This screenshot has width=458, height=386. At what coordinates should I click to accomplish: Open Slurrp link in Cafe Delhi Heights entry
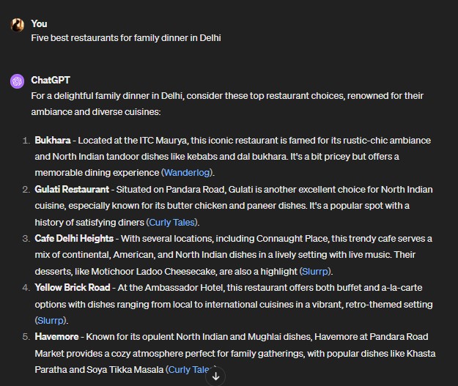(x=317, y=271)
